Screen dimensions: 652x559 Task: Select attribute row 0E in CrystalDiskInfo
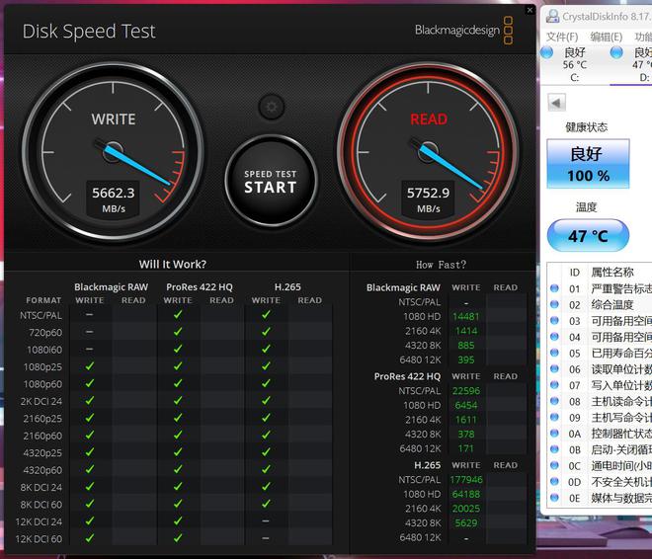point(600,498)
